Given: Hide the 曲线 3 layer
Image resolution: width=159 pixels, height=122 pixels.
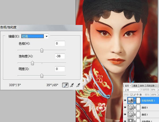Looking at the screenshot, I should pos(125,114).
